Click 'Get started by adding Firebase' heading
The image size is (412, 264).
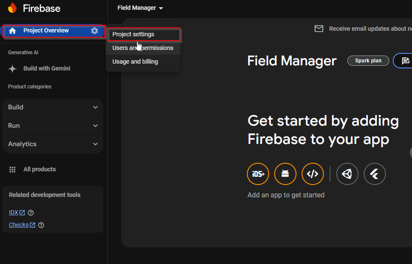click(323, 130)
